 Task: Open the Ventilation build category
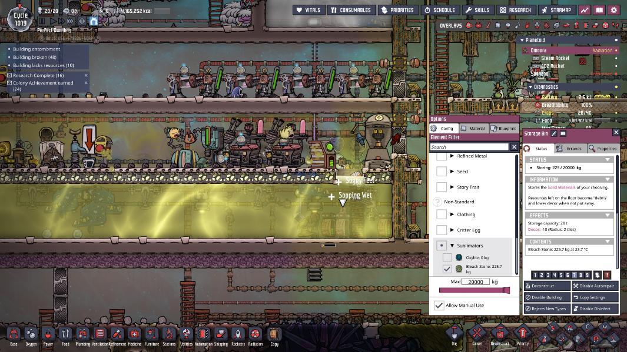(99, 334)
